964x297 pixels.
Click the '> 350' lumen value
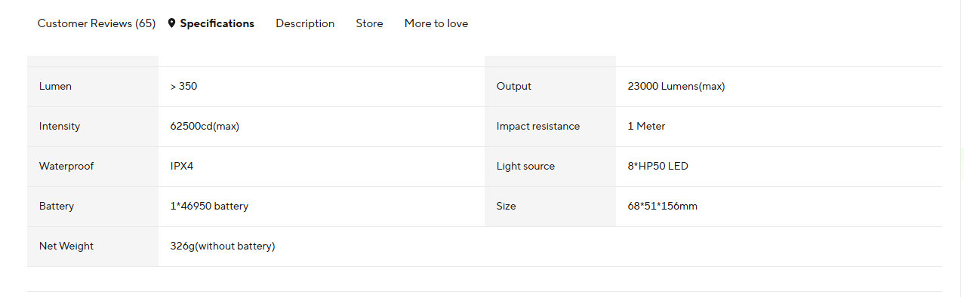pos(184,87)
